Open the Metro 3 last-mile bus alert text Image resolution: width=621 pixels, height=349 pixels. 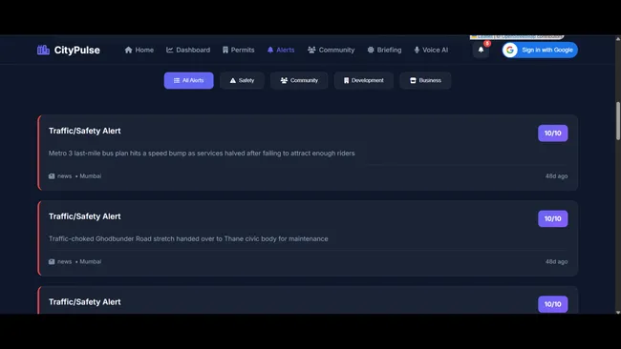pos(202,153)
